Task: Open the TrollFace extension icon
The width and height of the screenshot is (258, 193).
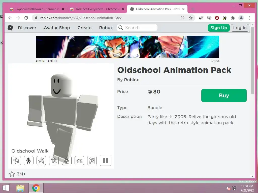Action: [x=201, y=18]
